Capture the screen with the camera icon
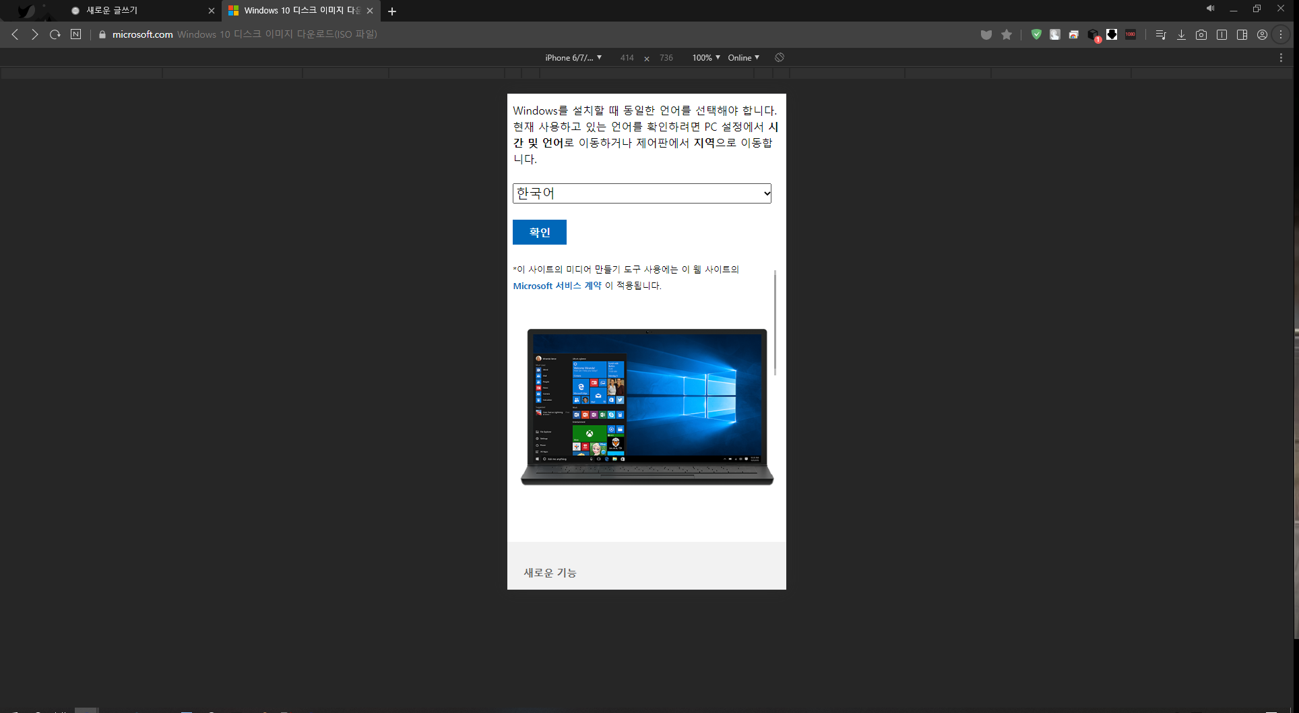Viewport: 1299px width, 713px height. pos(1201,34)
